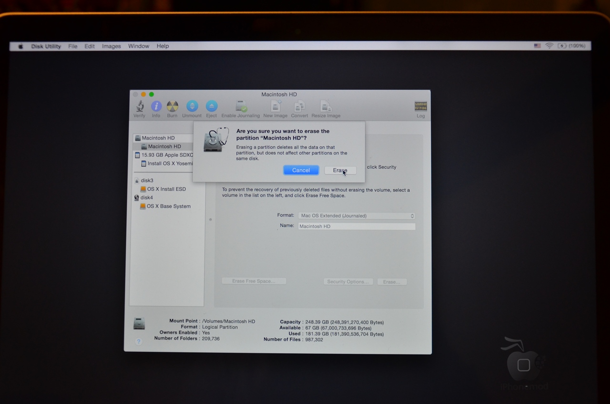This screenshot has width=610, height=404.
Task: Open the Format dropdown showing Mac OS Extended
Action: click(356, 215)
